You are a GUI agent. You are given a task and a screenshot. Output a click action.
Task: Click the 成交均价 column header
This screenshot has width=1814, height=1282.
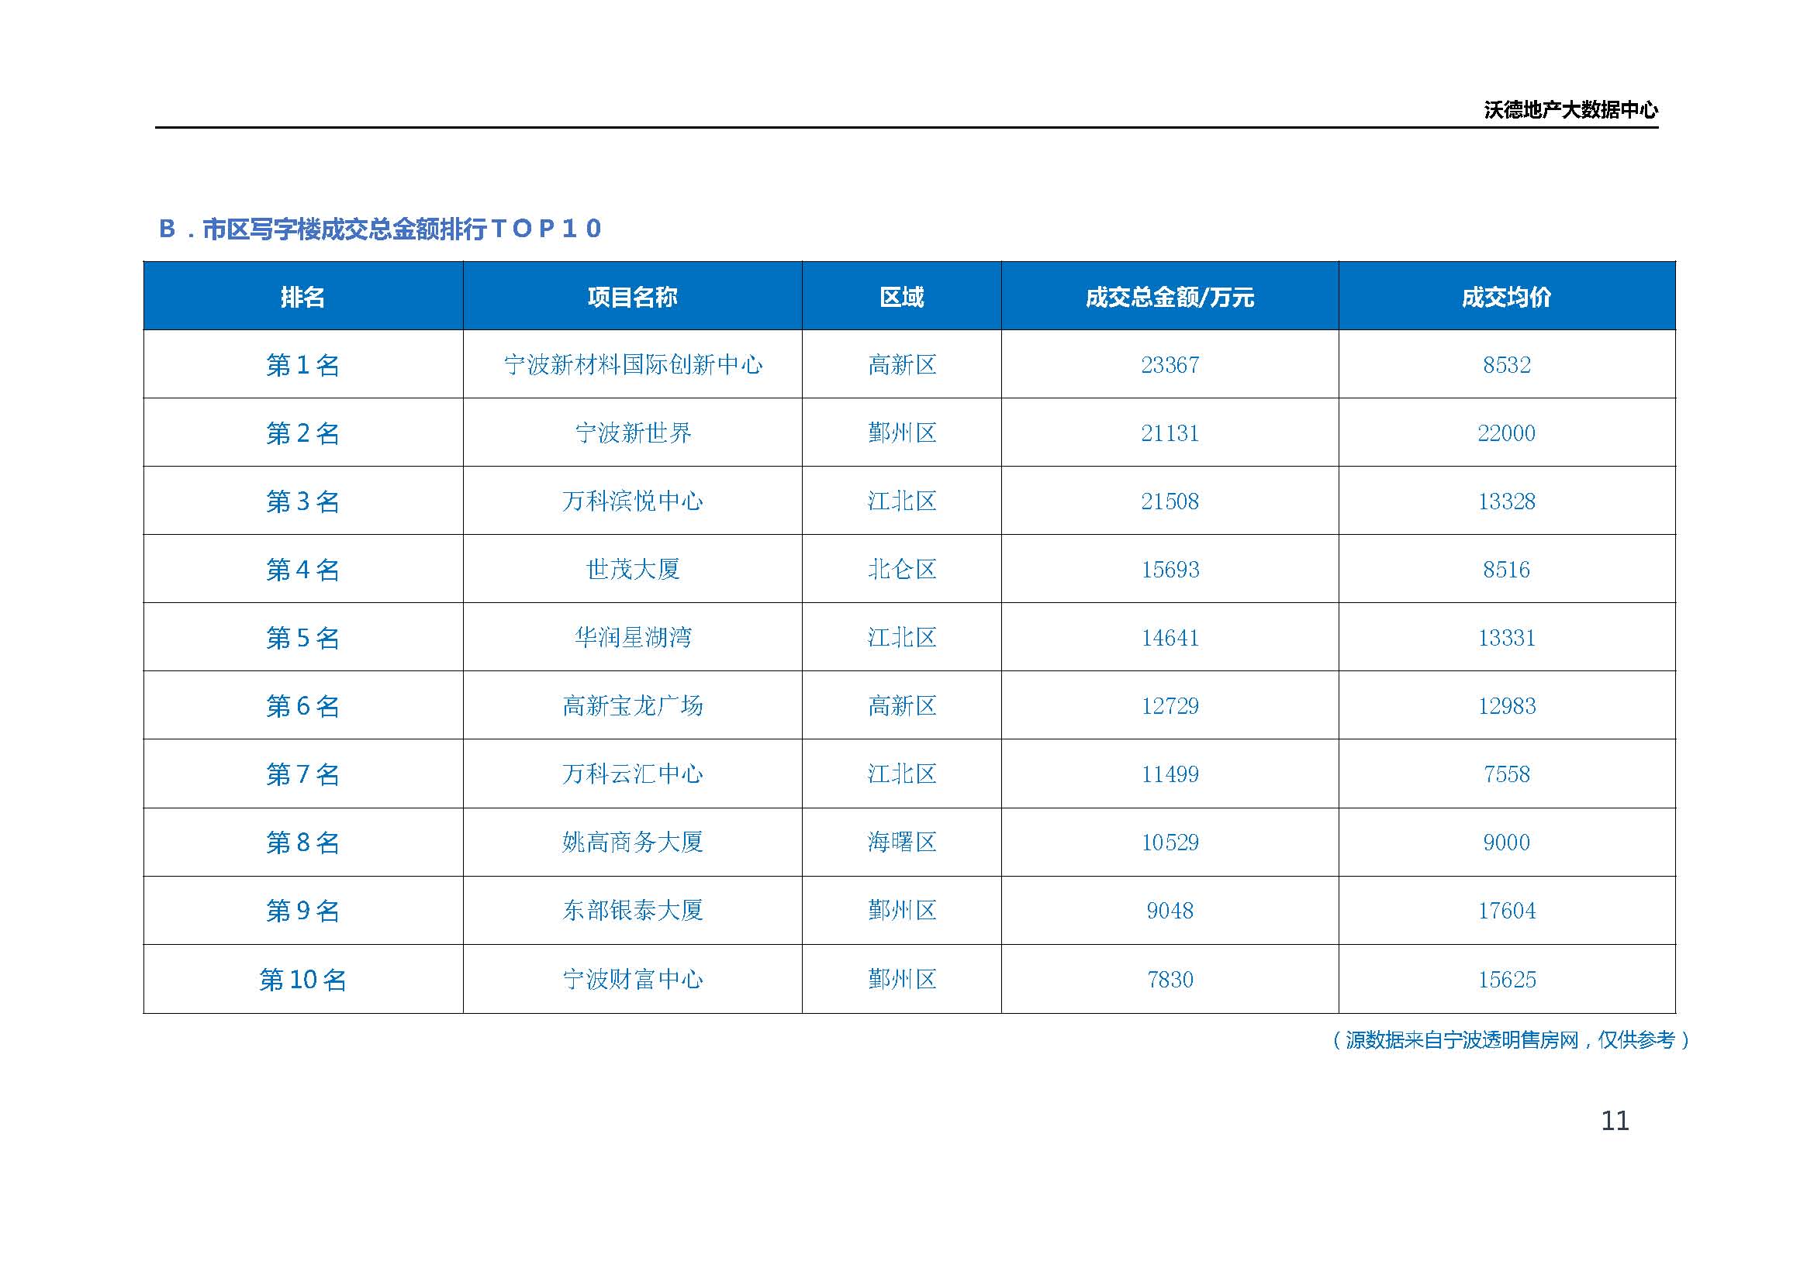pos(1506,297)
